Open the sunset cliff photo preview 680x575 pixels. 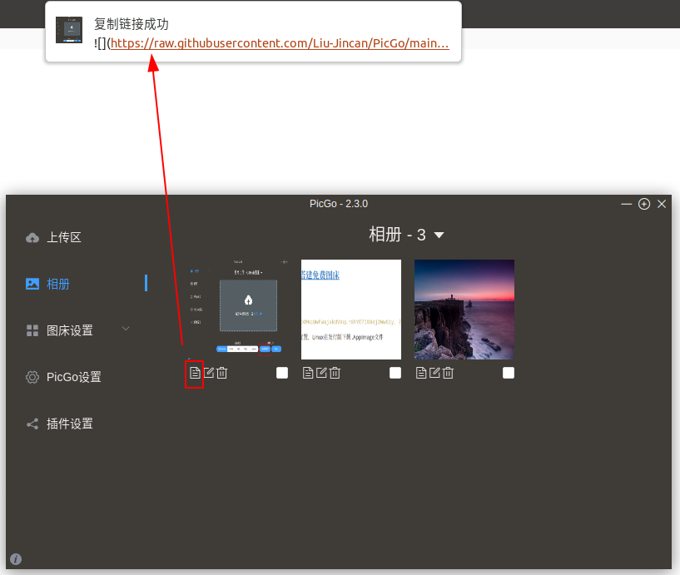[x=464, y=310]
